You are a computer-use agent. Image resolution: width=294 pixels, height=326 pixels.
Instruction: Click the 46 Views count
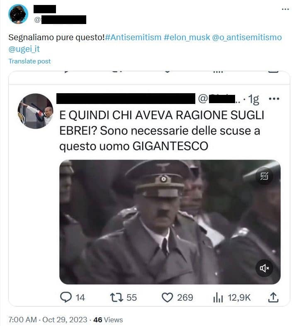108,319
